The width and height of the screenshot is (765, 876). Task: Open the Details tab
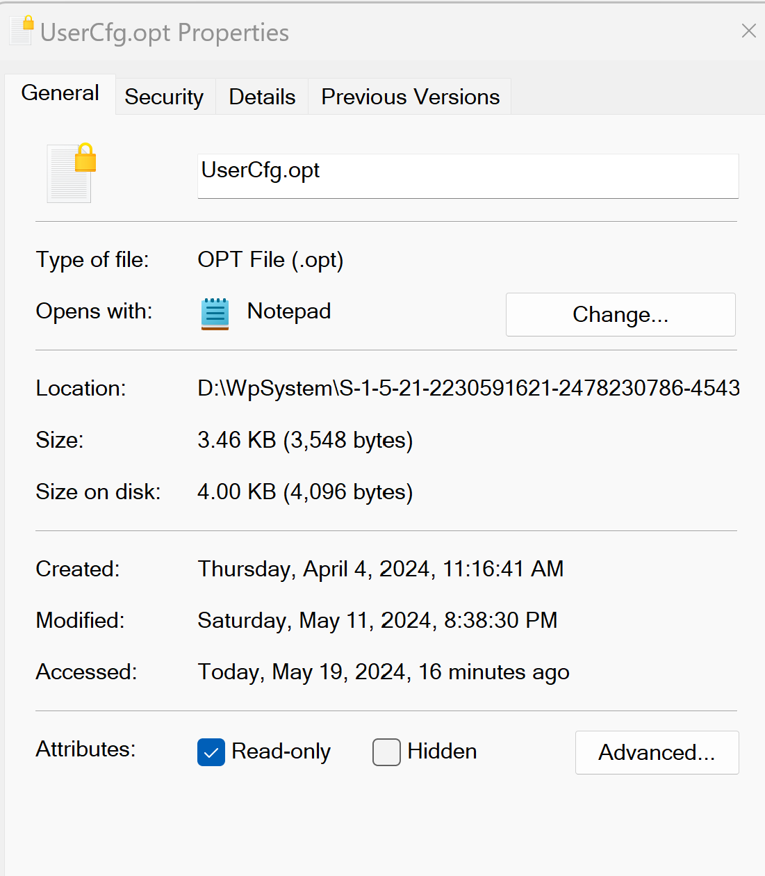[262, 97]
